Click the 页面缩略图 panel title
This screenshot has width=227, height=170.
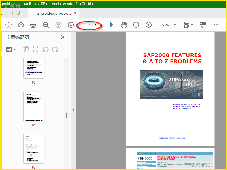(x=18, y=37)
